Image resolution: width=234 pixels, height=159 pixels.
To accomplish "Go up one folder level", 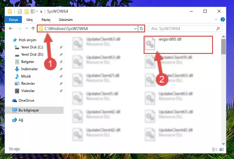I will point(33,28).
